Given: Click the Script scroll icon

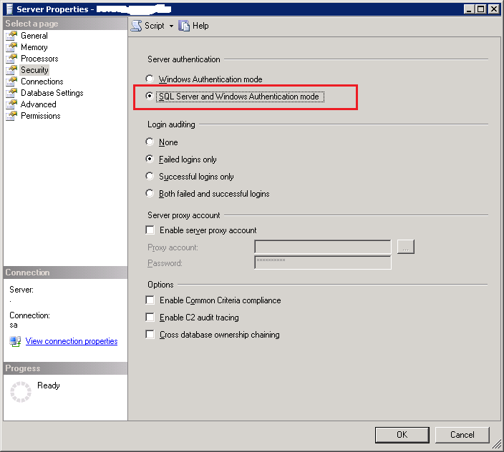Looking at the screenshot, I should tap(136, 26).
